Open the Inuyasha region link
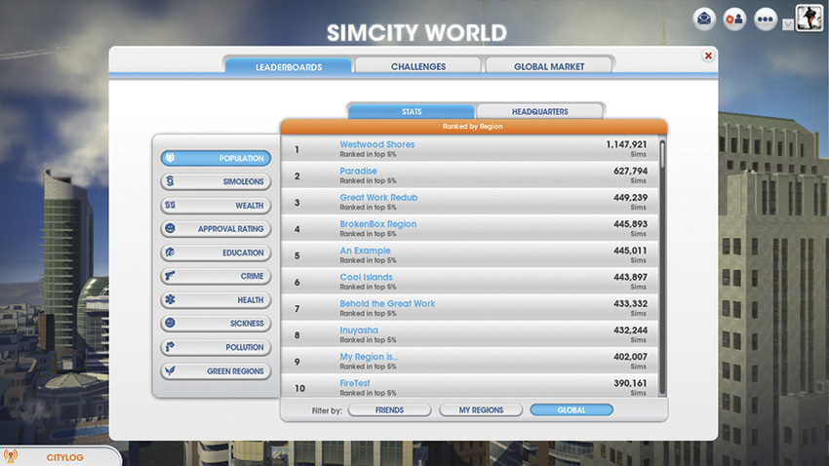829x466 pixels. click(359, 330)
